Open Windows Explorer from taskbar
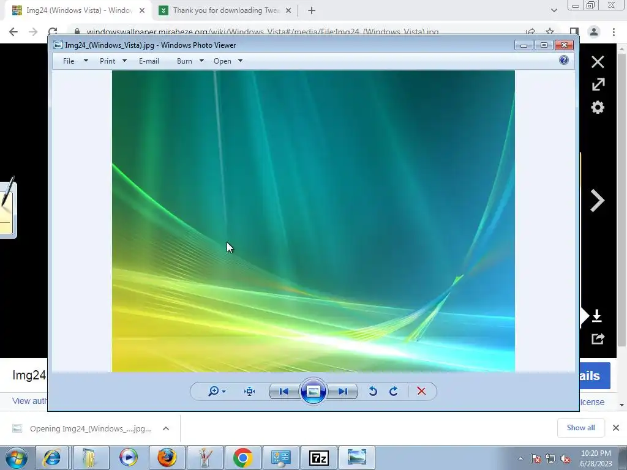The image size is (627, 470). [89, 458]
